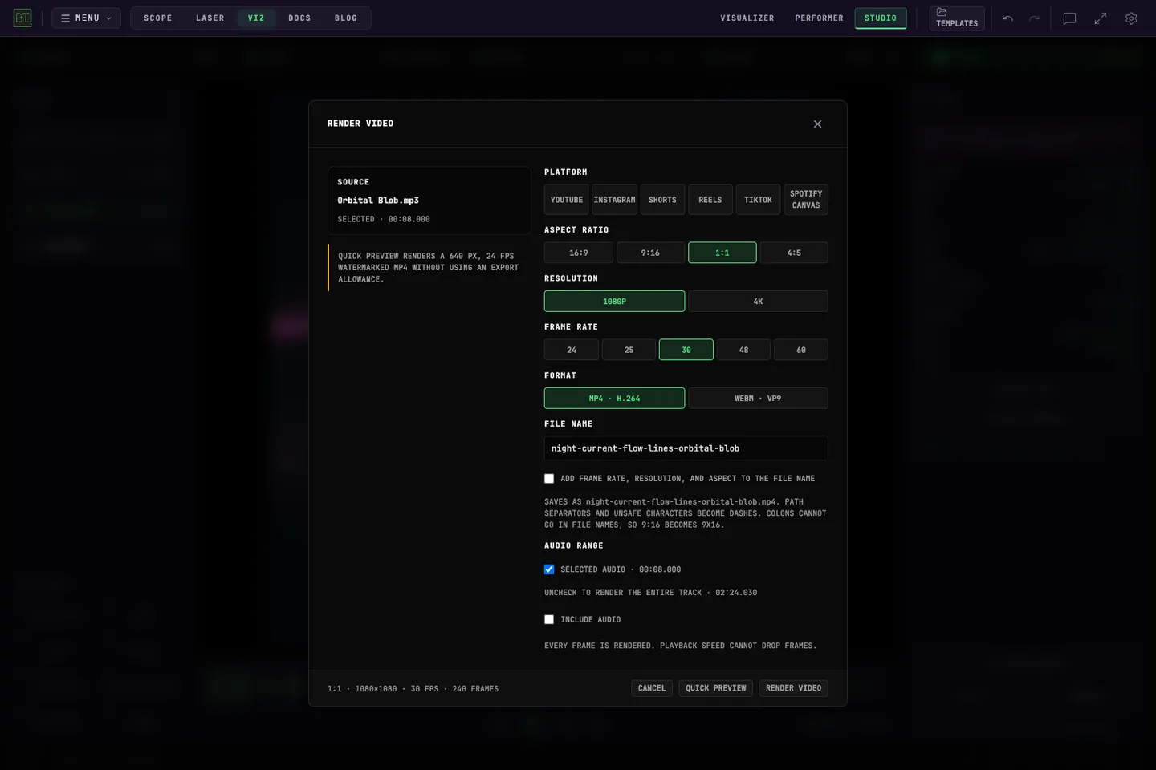Viewport: 1156px width, 770px height.
Task: Set aspect ratio to 16:9
Action: coord(579,253)
